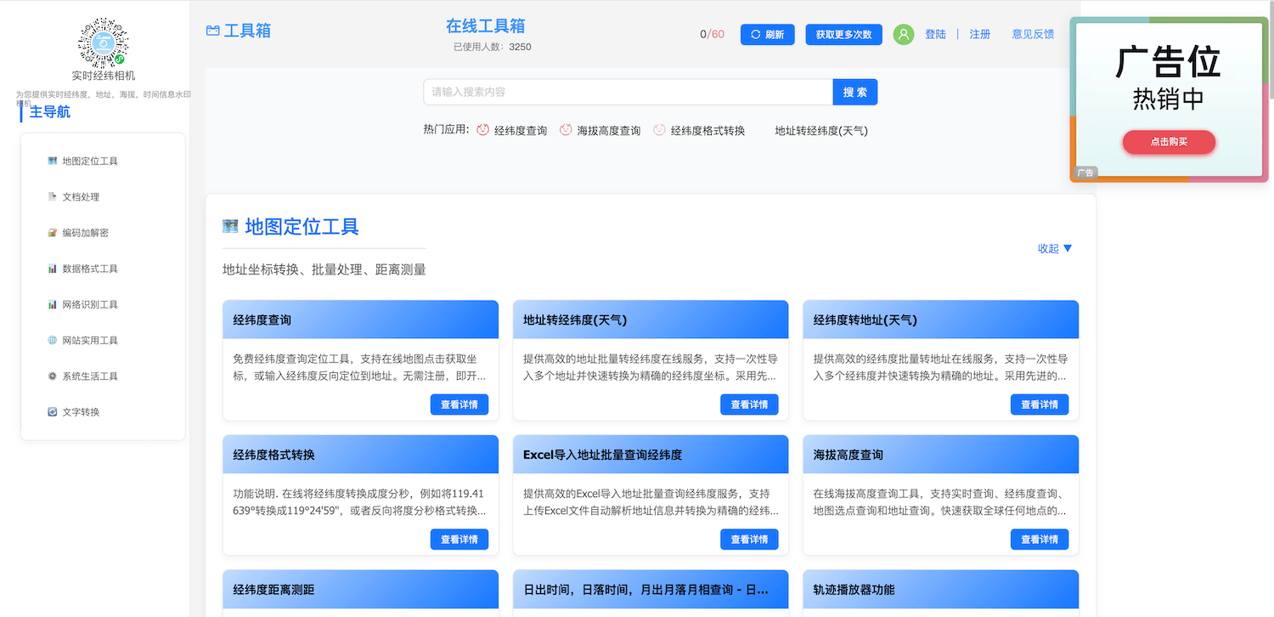Focus the search input field
This screenshot has width=1274, height=617.
(628, 92)
